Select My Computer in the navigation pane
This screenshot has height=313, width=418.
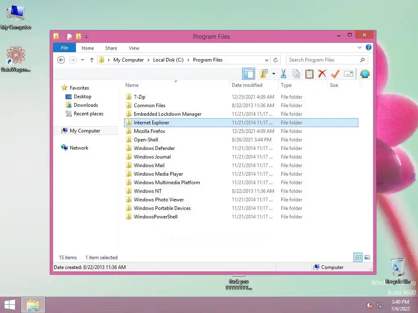pyautogui.click(x=85, y=131)
